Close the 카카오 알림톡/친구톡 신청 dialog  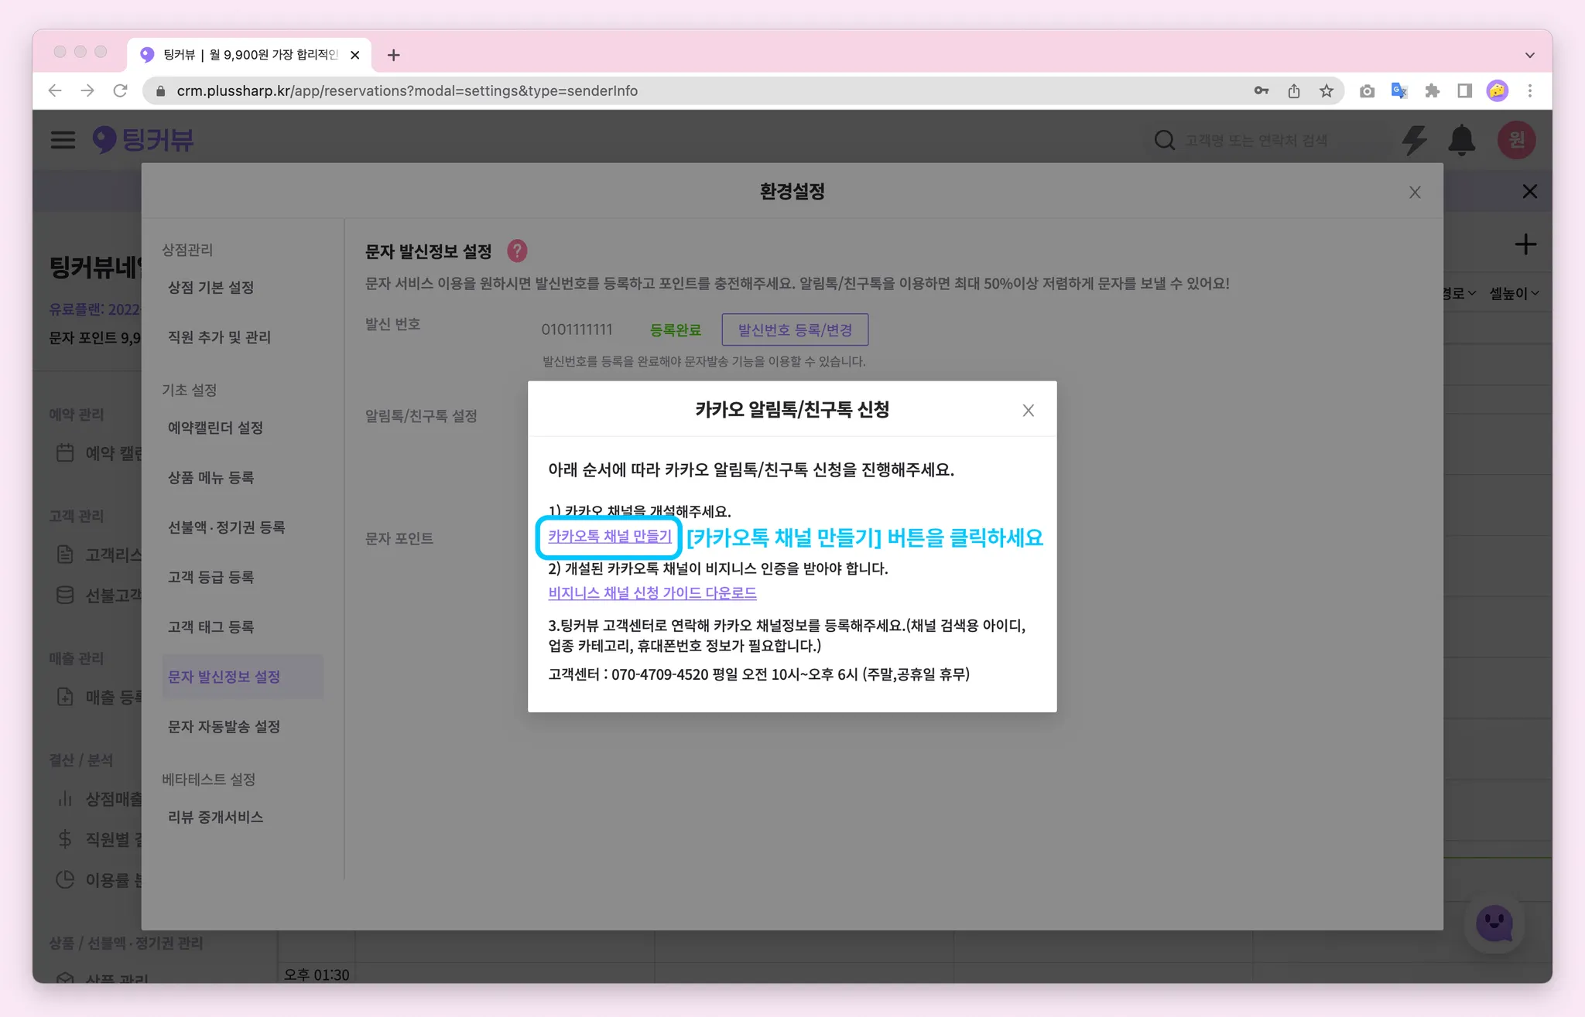(1028, 411)
